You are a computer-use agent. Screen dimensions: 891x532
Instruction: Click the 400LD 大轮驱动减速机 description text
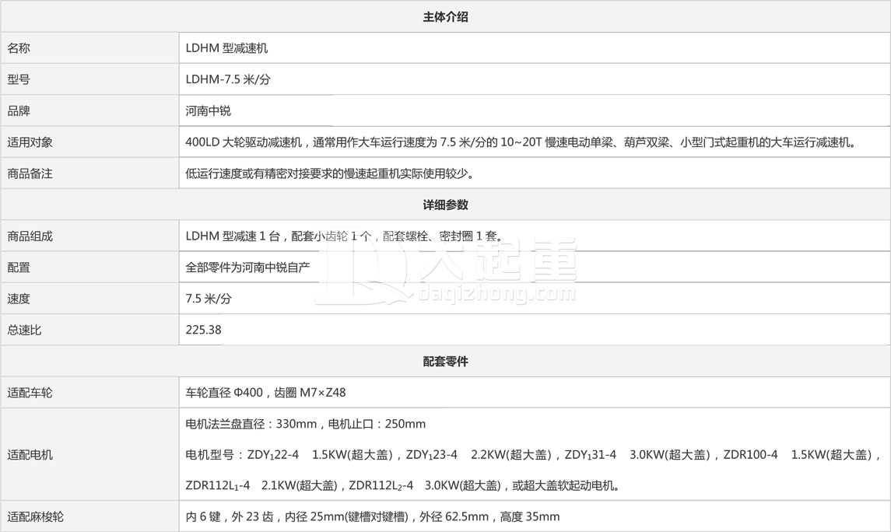pyautogui.click(x=521, y=142)
